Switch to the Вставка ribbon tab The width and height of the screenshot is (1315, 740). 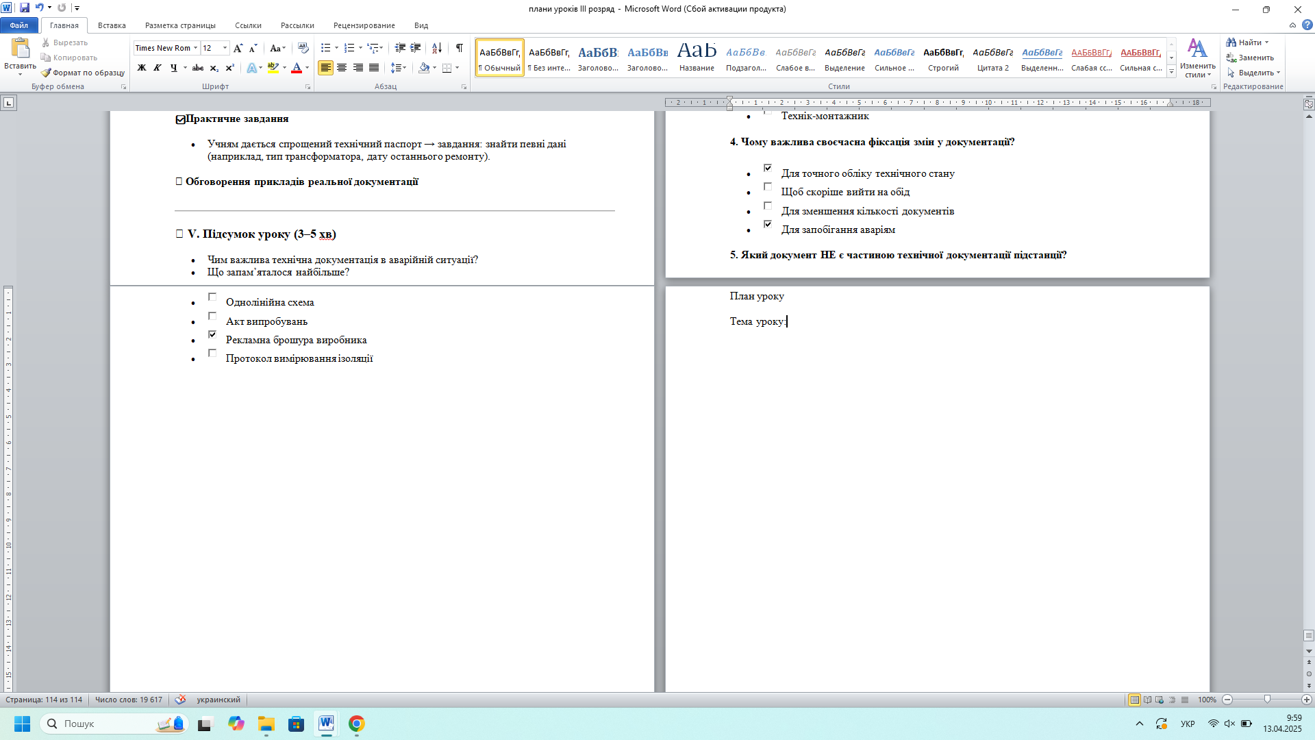112,25
